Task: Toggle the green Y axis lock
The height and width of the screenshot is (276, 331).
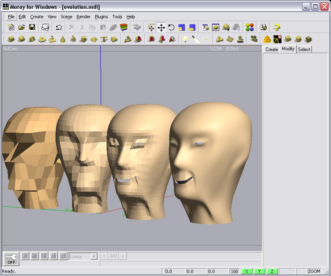Action: tap(259, 271)
